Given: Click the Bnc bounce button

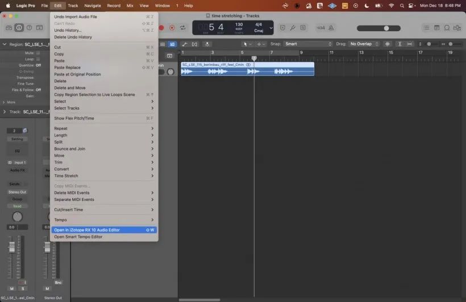Looking at the screenshot, I should point(58,283).
